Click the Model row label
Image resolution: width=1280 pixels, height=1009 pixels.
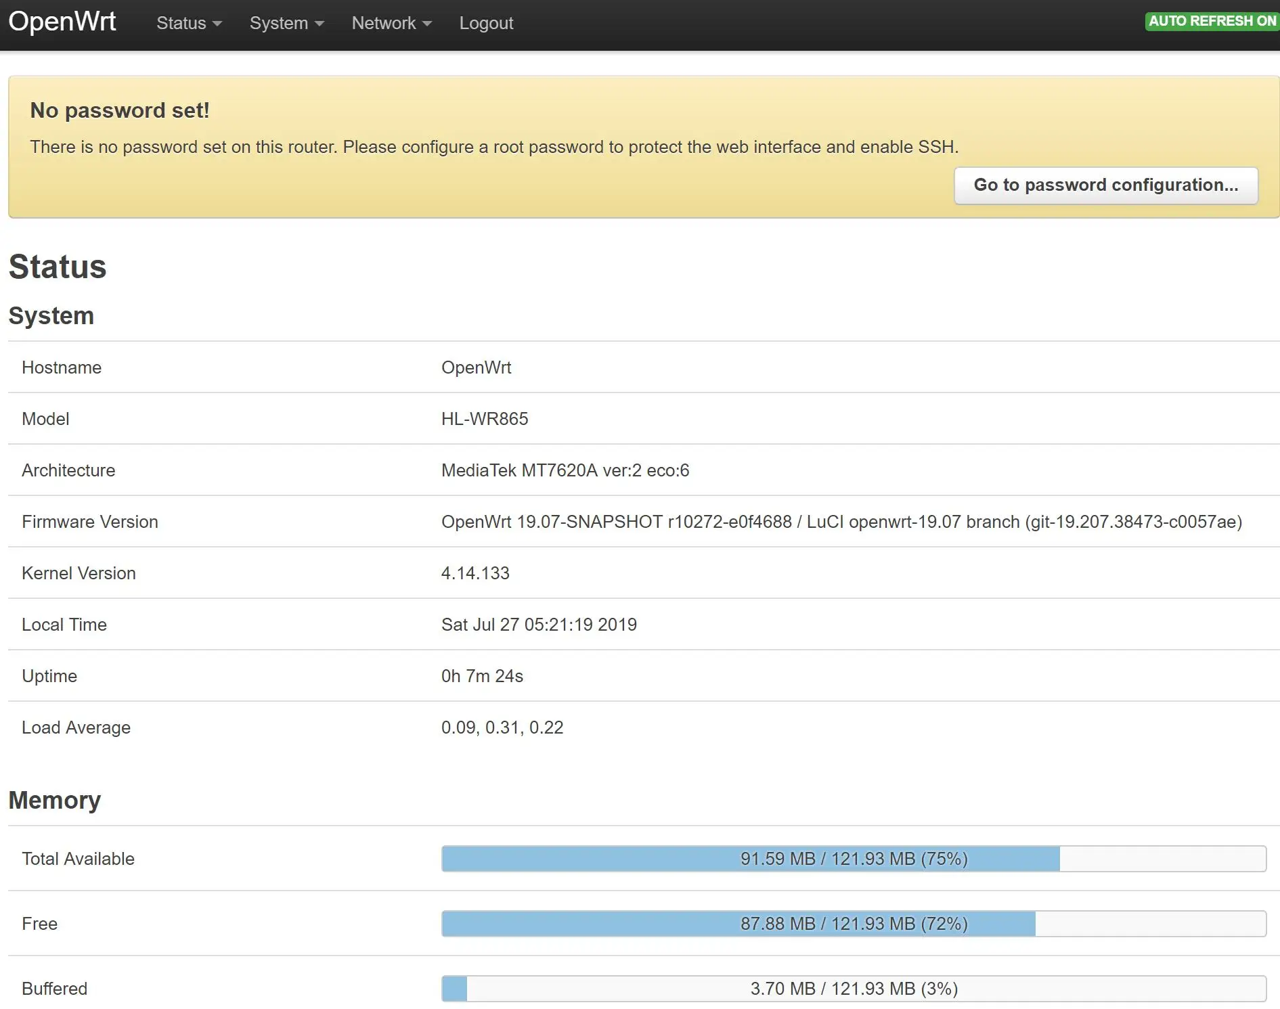(45, 419)
